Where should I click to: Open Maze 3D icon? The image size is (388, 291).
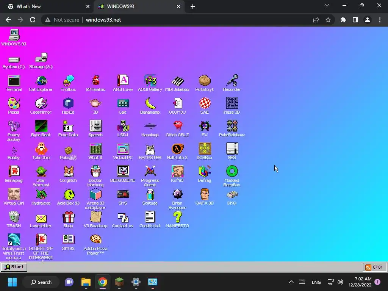pos(232,106)
